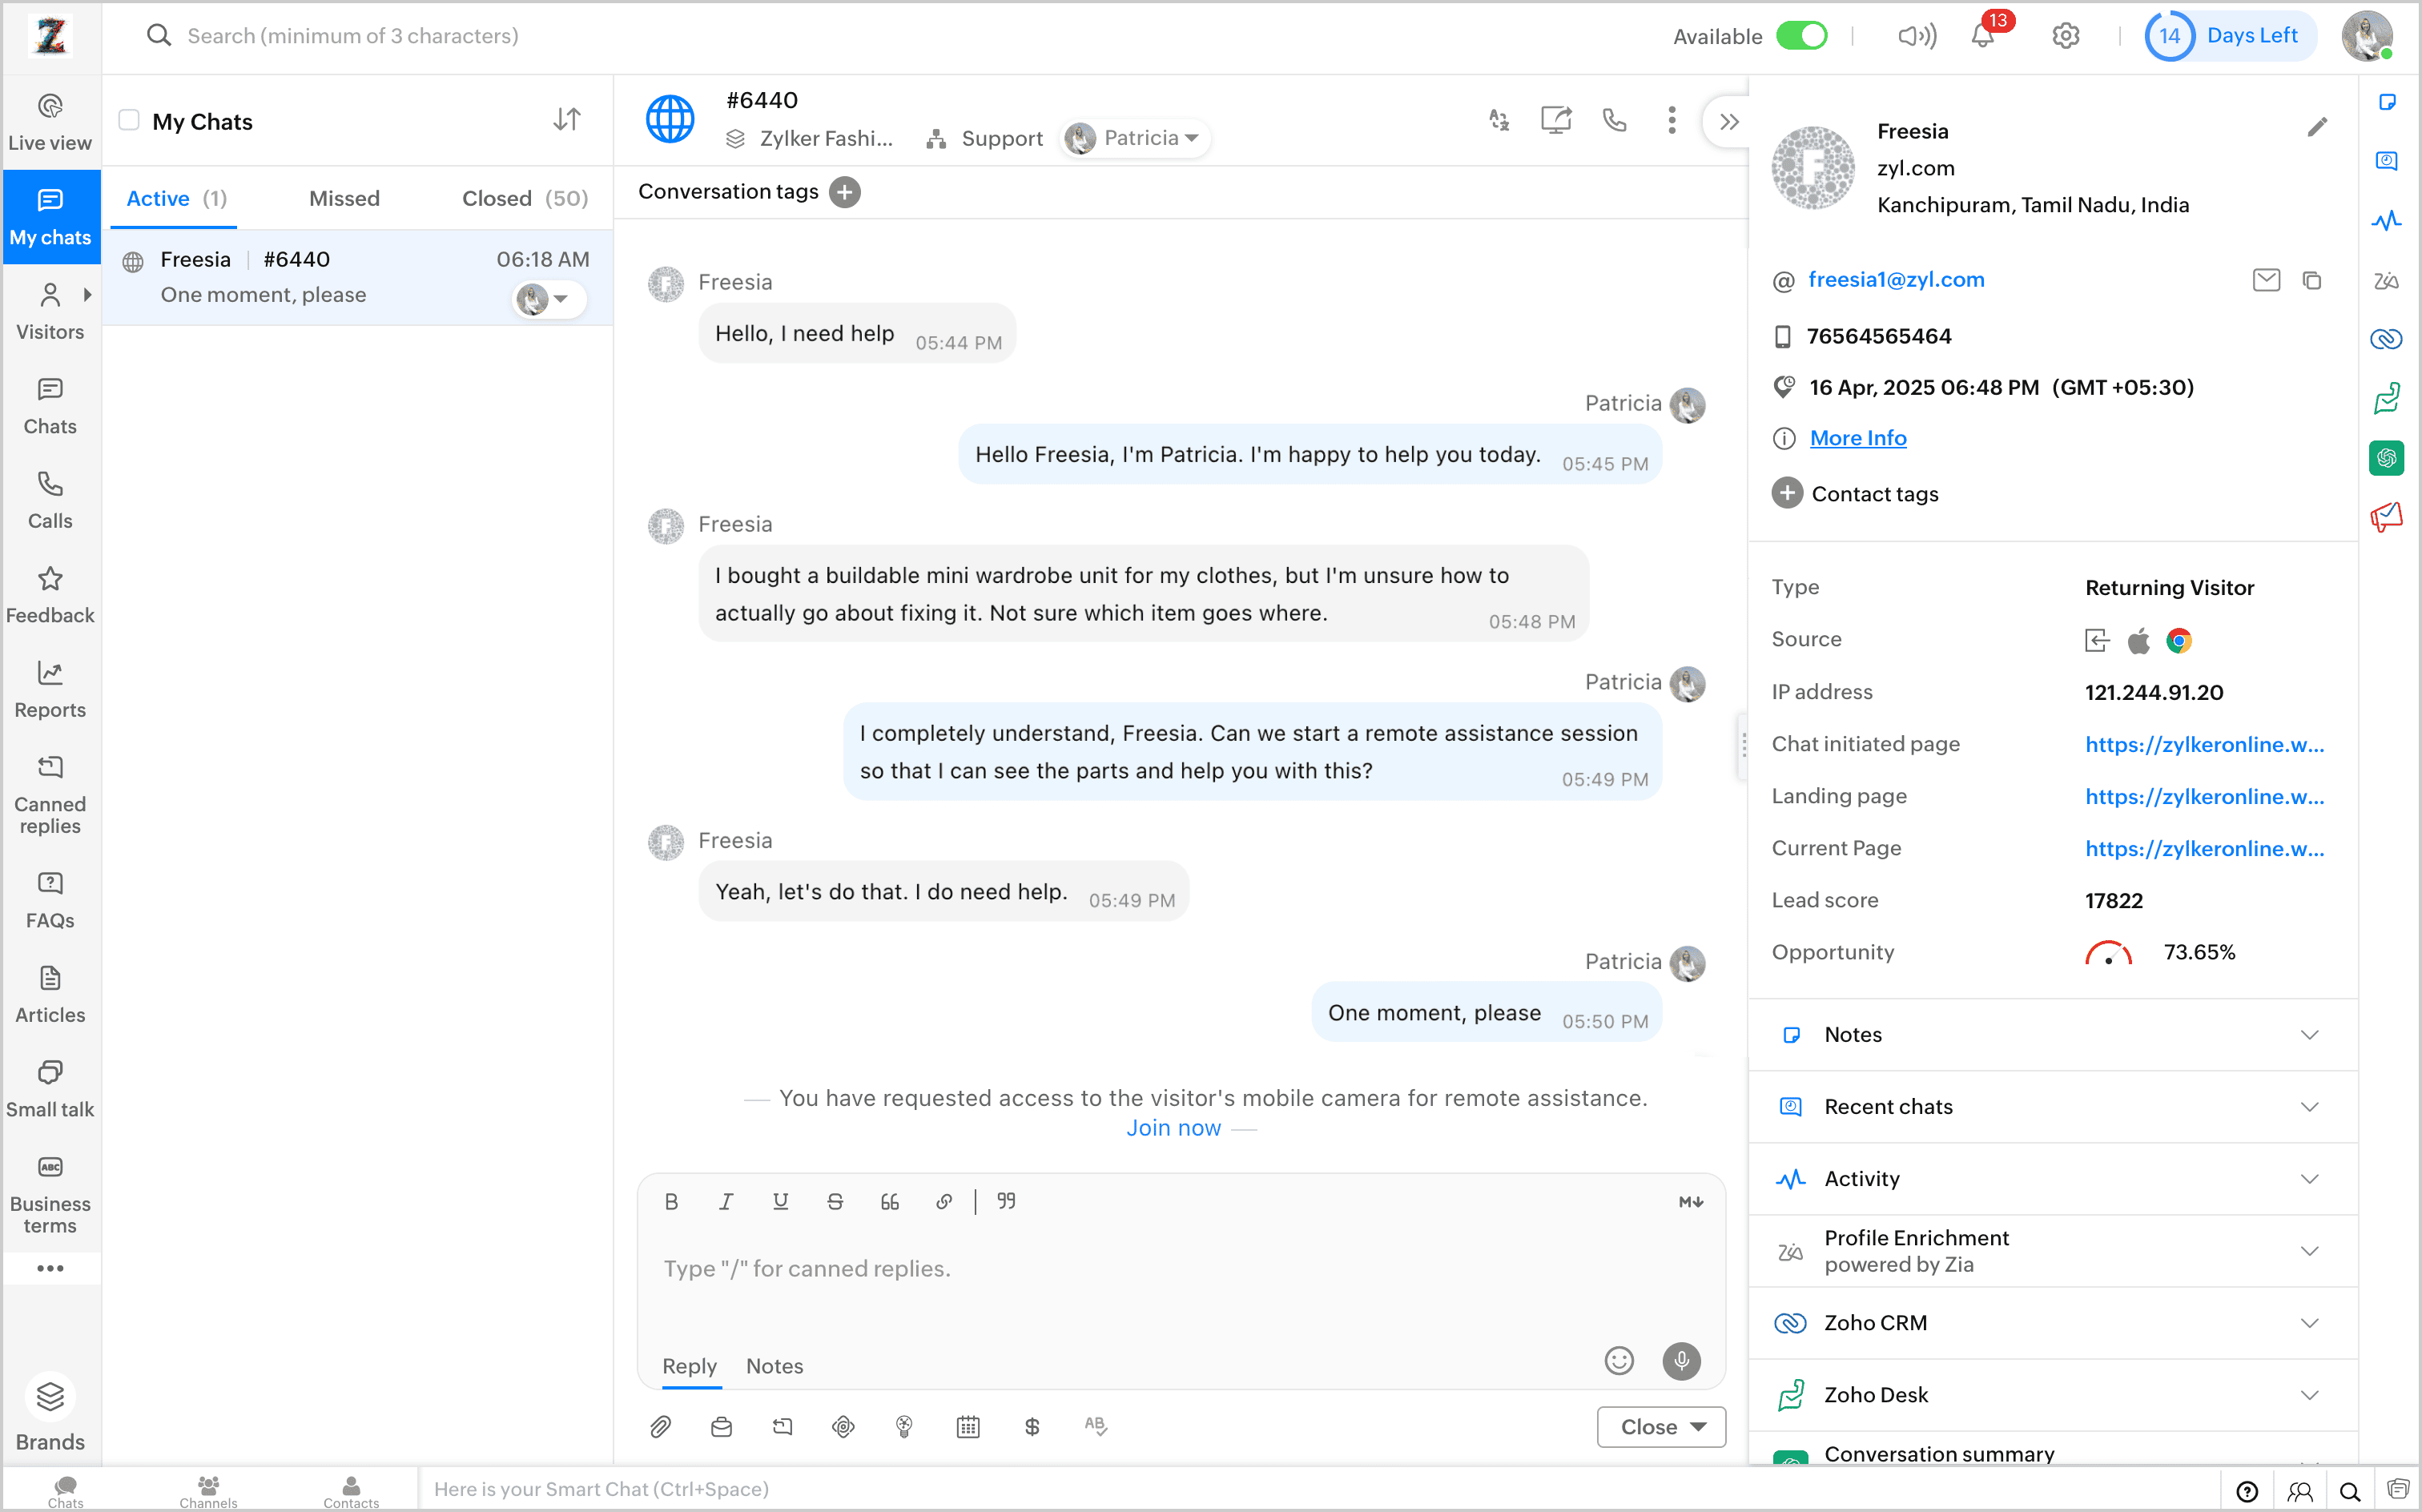The width and height of the screenshot is (2422, 1512).
Task: Open calendar scheduling icon below editor
Action: point(968,1426)
